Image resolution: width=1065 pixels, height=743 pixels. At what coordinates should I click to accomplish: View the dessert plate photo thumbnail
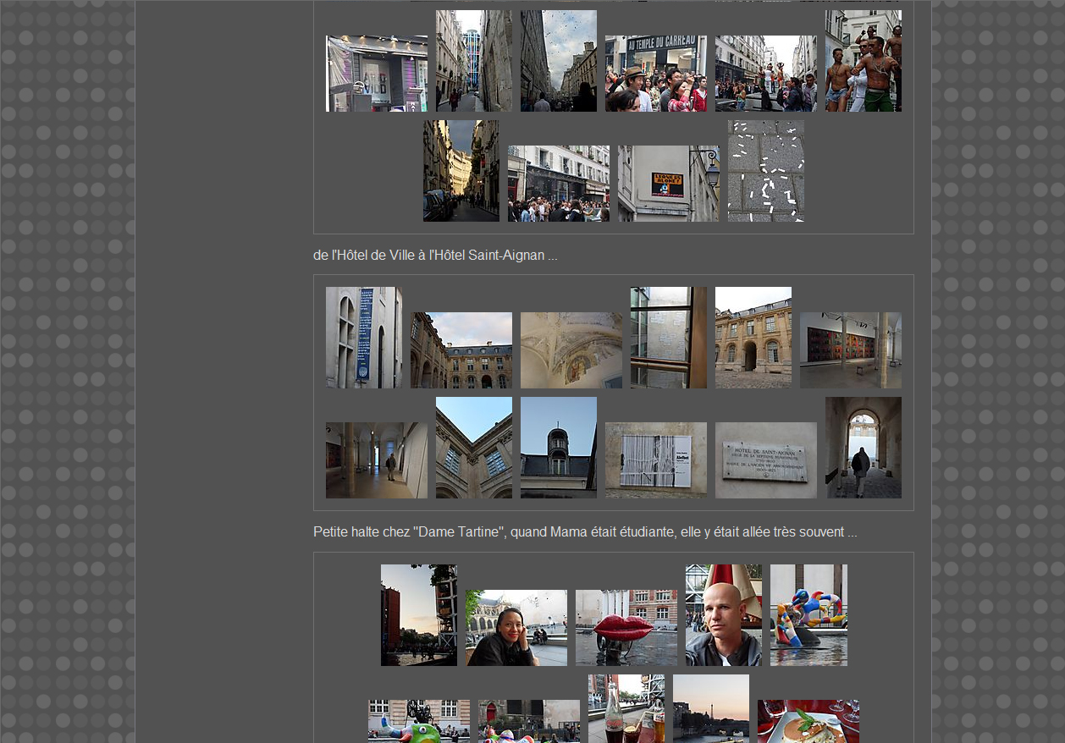[x=808, y=722]
